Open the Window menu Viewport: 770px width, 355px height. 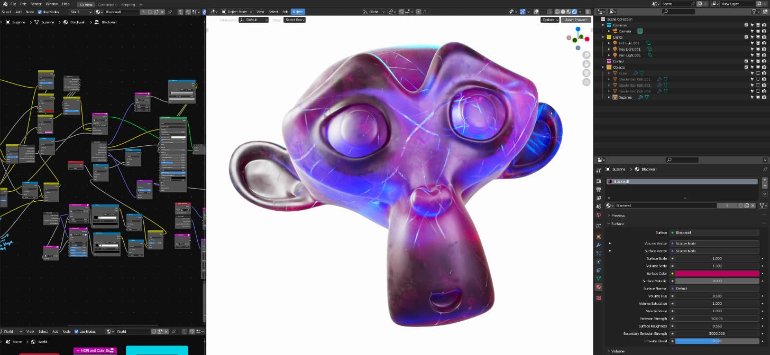click(x=51, y=4)
